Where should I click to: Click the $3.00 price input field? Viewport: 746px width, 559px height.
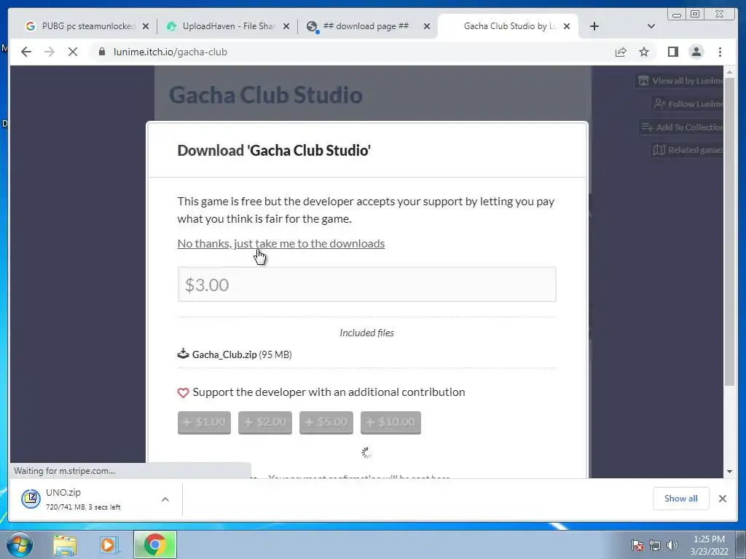(367, 285)
